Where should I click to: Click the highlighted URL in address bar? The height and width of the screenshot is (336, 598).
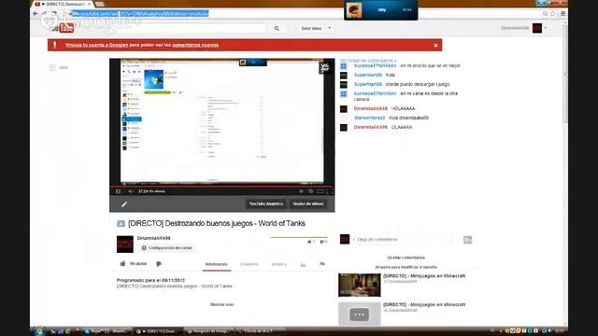tap(139, 14)
